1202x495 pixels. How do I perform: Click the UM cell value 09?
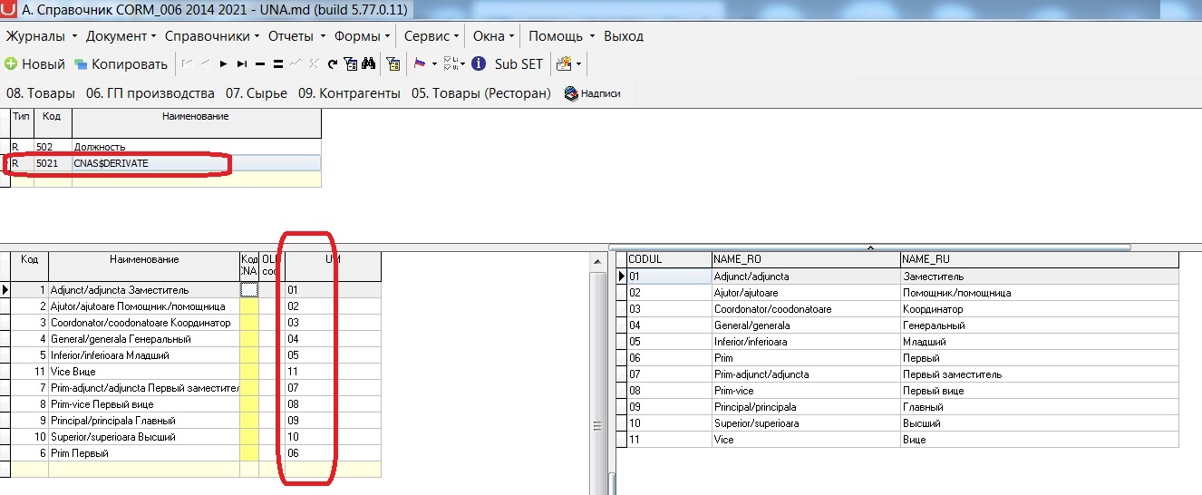click(333, 421)
